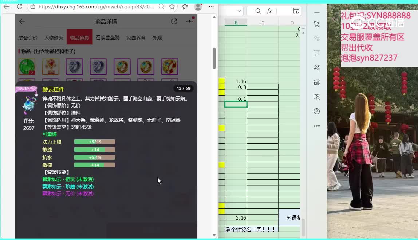This screenshot has height=240, width=418.
Task: Select the column D header in the spreadsheet
Action: pos(292,23)
